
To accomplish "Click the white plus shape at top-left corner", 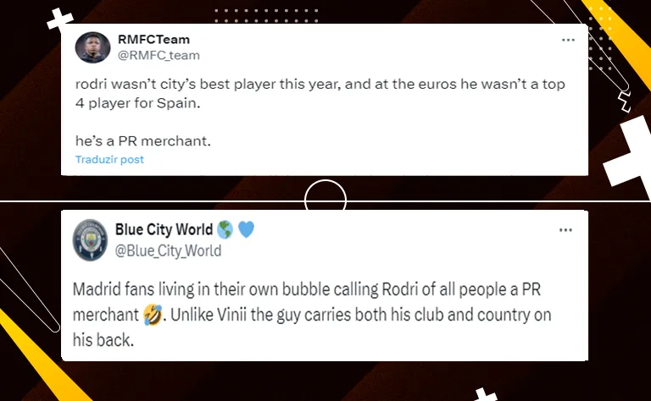I will (60, 20).
